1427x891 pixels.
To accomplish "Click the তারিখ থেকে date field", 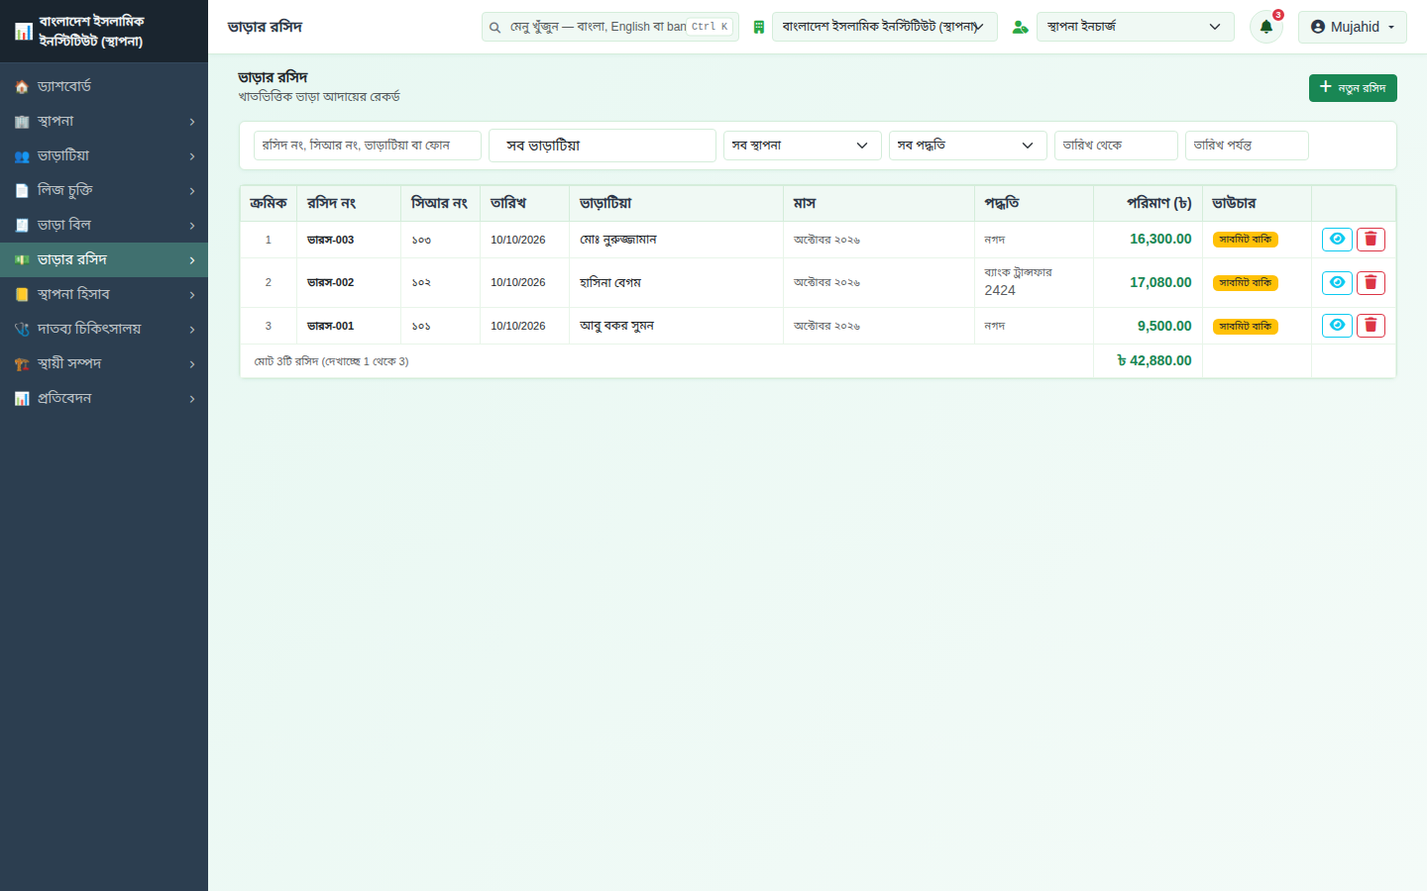I will pos(1116,146).
